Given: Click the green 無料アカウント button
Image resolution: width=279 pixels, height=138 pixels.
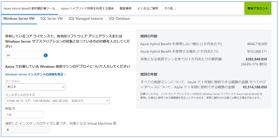Looking at the screenshot, I should click(258, 8).
